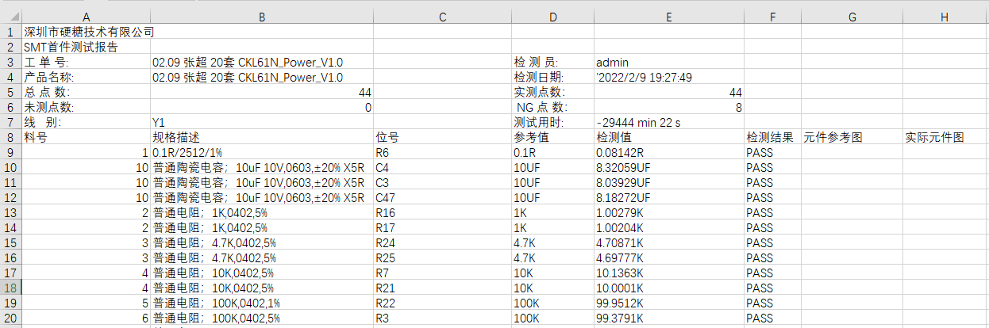This screenshot has width=989, height=328.
Task: Click the C47 designator cell
Action: (x=442, y=197)
